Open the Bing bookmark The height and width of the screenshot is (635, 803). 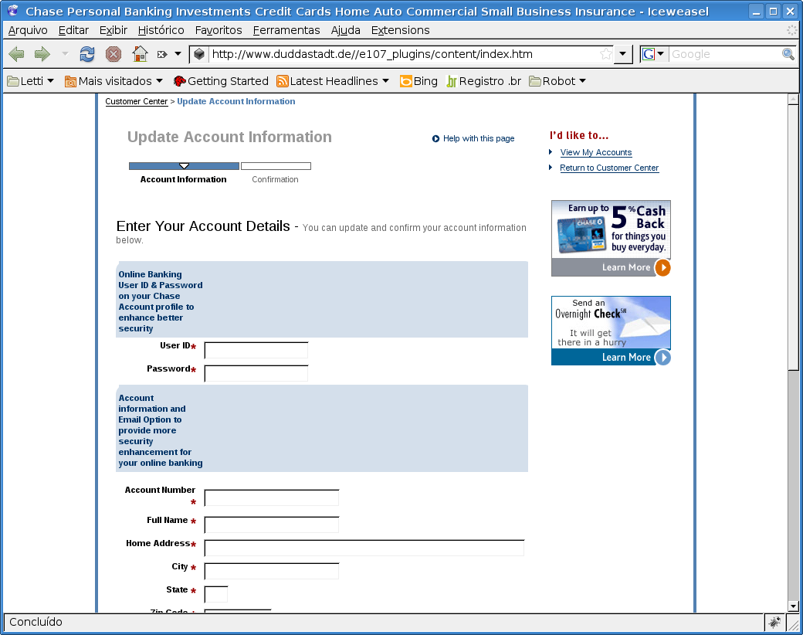419,81
